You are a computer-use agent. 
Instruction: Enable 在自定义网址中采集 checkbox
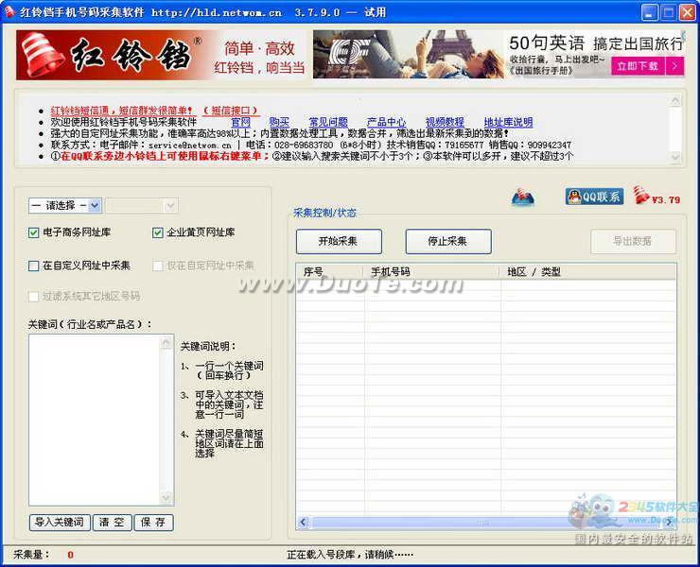coord(34,266)
